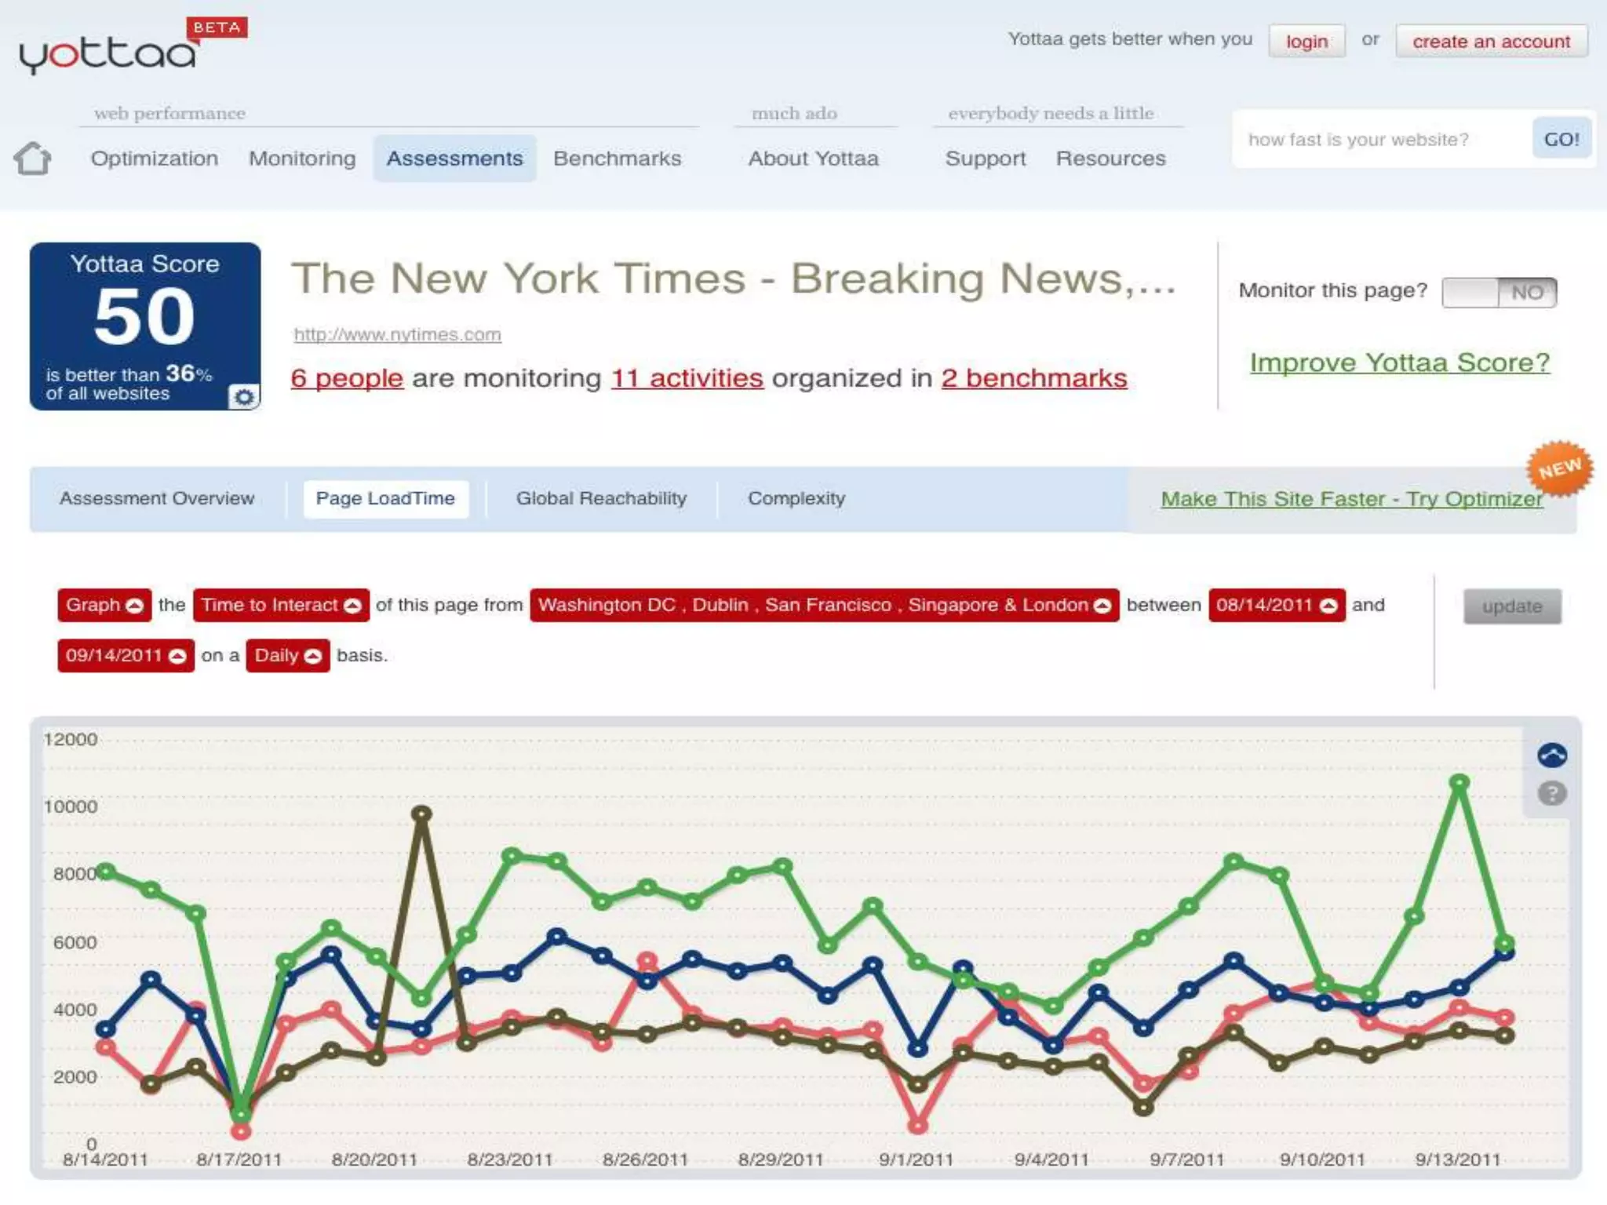The image size is (1607, 1205).
Task: Click the blue chart collapse icon
Action: (1551, 755)
